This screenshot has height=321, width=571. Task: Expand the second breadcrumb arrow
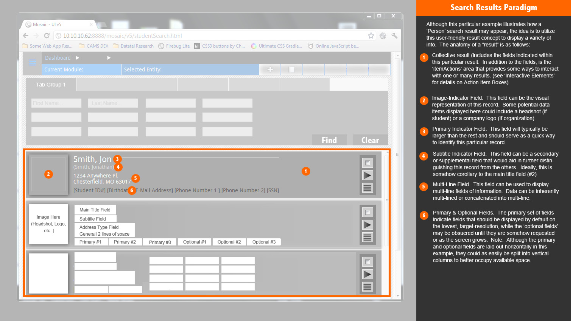109,58
